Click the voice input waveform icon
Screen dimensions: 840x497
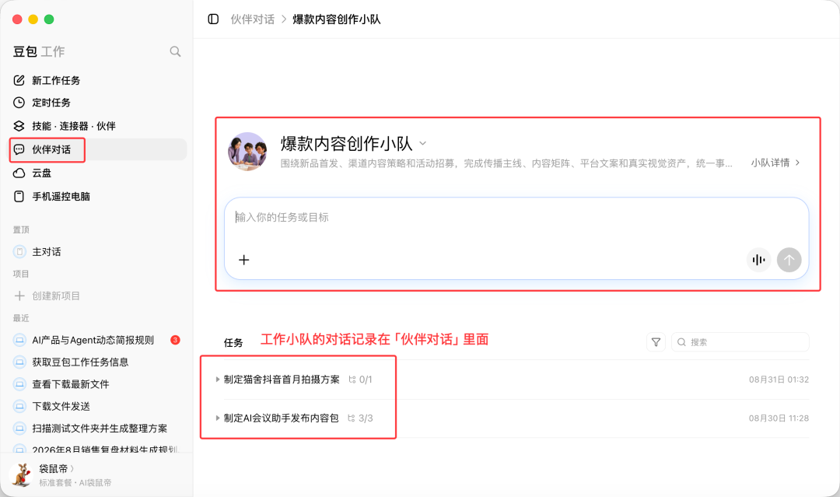tap(758, 260)
